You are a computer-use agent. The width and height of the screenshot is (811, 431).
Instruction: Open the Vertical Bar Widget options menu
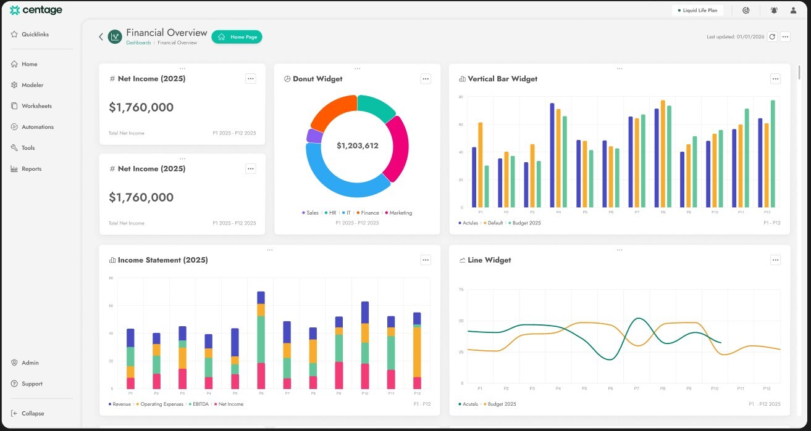tap(775, 78)
